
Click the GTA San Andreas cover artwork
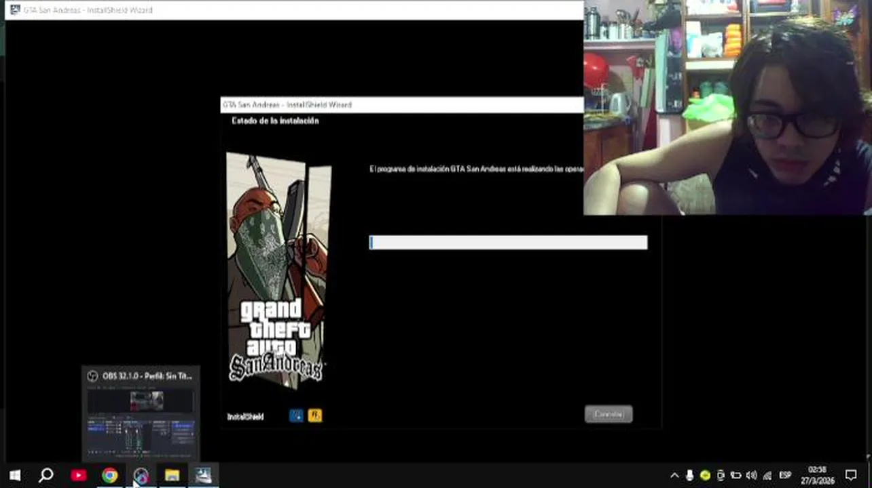(278, 271)
